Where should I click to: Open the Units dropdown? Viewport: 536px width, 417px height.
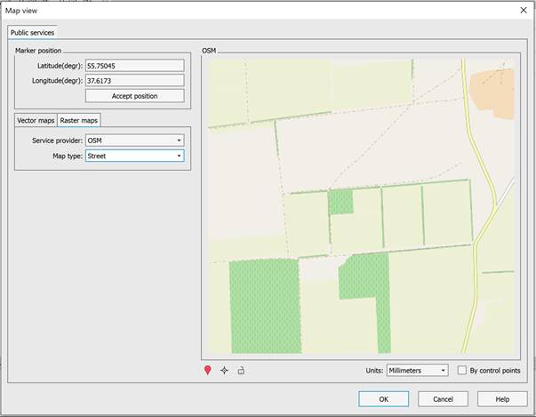418,370
